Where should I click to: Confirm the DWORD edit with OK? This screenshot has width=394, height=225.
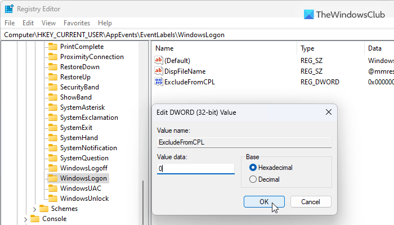(264, 201)
